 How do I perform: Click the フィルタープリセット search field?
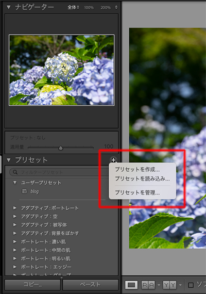point(60,172)
